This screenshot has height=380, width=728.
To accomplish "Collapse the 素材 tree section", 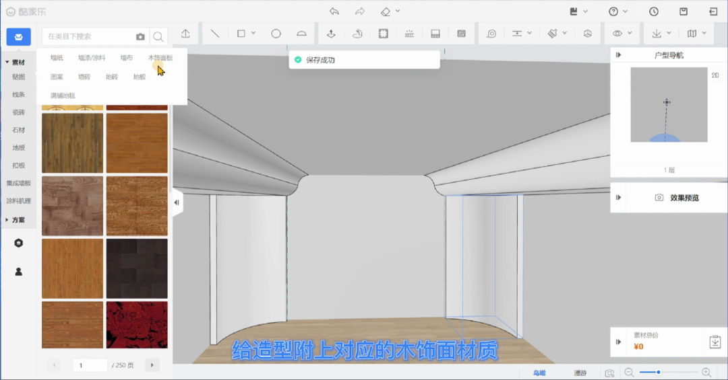I will click(7, 62).
